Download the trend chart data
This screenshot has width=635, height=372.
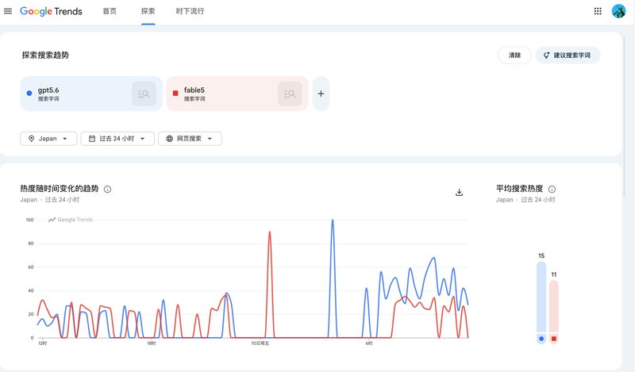pos(459,192)
